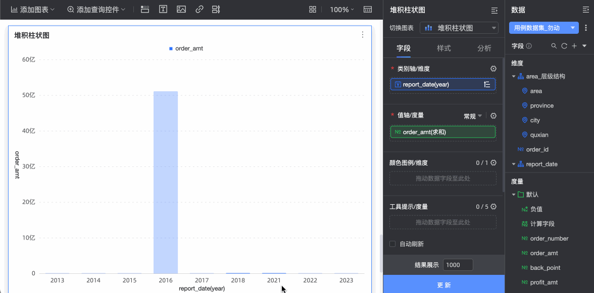Collapse the 堆积柱状图 config panel
Viewport: 594px width, 293px height.
click(494, 10)
